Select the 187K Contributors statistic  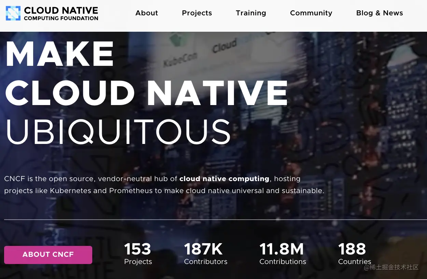[x=206, y=254]
